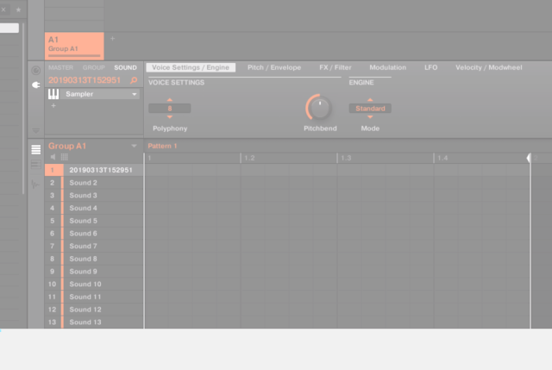
Task: Open FX / Filter page
Action: click(x=336, y=67)
